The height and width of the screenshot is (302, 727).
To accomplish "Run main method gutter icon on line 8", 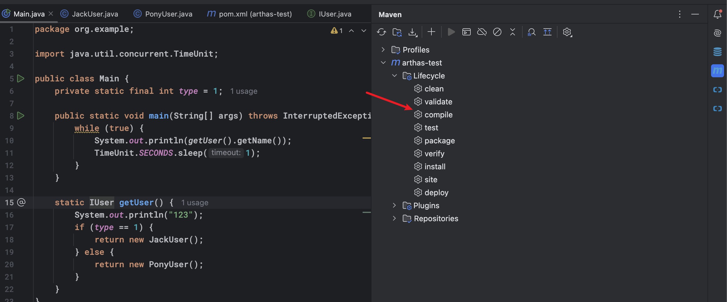I will tap(21, 116).
